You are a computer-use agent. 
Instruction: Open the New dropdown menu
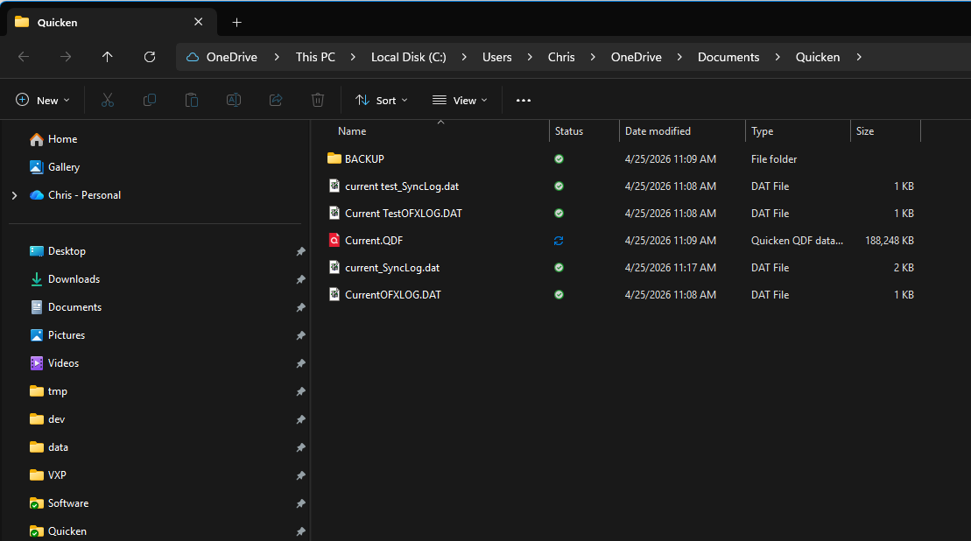tap(43, 101)
